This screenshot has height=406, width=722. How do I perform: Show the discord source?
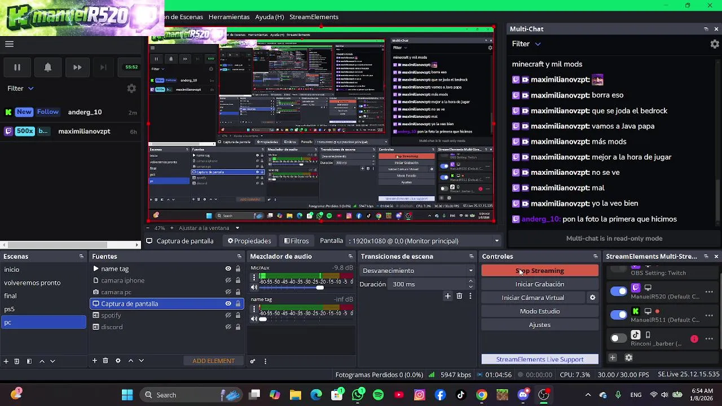coord(228,327)
